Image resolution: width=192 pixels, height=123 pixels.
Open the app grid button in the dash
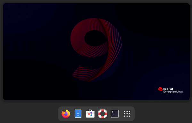(127, 114)
